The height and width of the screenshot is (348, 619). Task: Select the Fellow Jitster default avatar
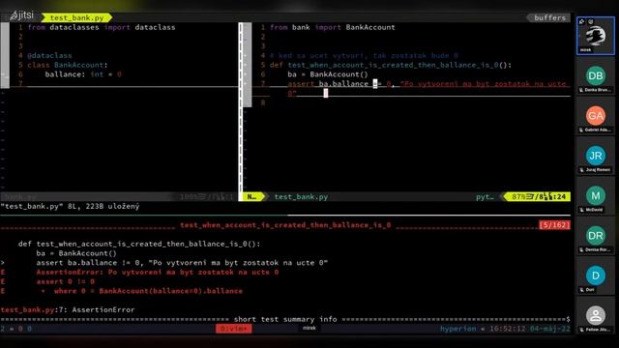[x=596, y=315]
